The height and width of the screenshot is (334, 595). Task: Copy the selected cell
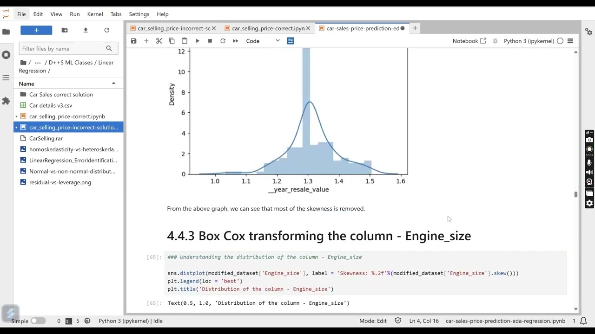(x=172, y=41)
